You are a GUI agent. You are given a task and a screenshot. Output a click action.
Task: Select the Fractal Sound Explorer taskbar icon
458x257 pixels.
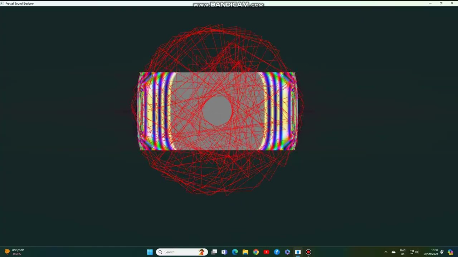pos(298,252)
